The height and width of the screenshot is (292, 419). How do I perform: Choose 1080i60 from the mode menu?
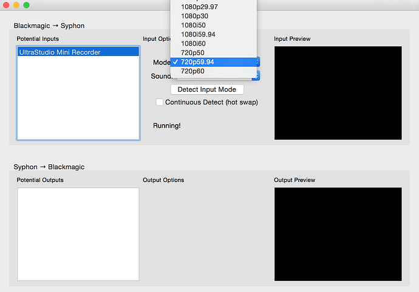click(x=194, y=43)
